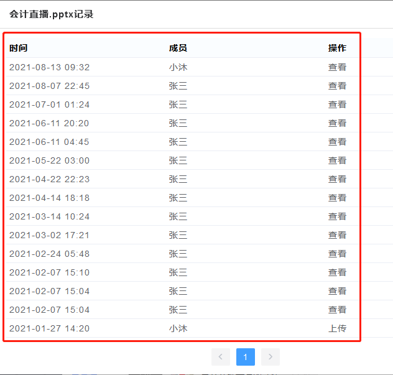Go to the next page arrow
Screen dimensions: 393x375
(270, 357)
